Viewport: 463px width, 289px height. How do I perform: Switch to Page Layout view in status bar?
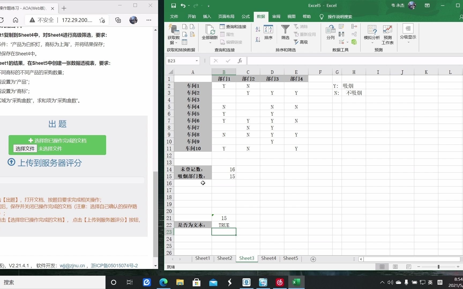click(395, 267)
